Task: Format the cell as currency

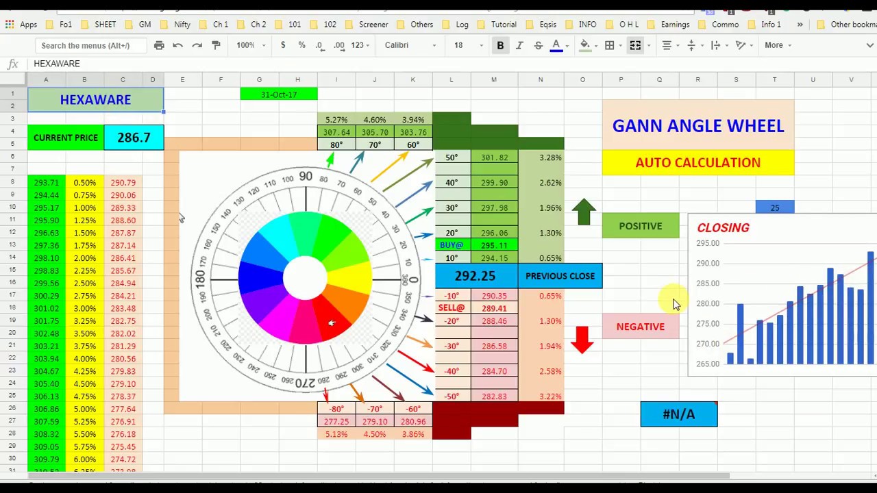Action: click(x=283, y=45)
